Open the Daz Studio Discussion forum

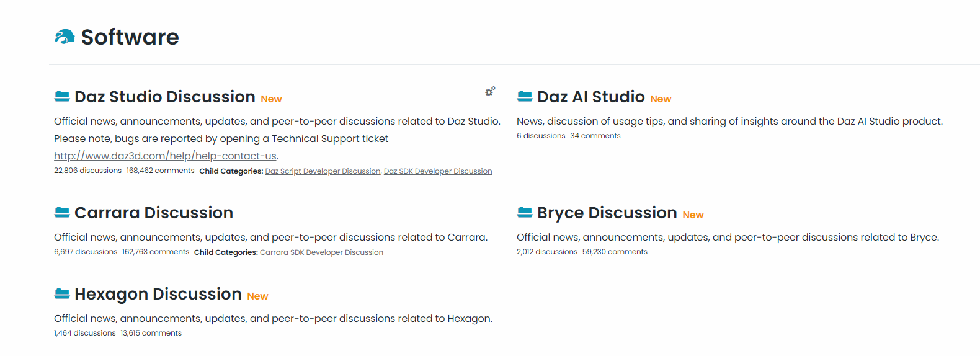point(164,97)
